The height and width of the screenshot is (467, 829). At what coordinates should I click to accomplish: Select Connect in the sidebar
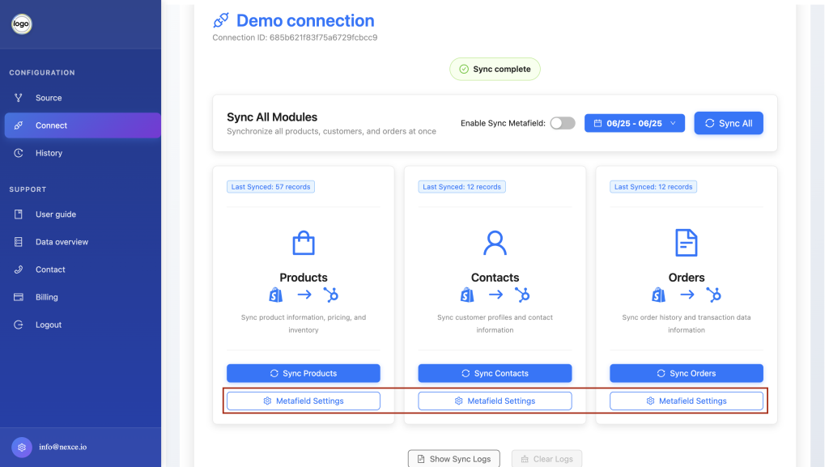pos(83,125)
